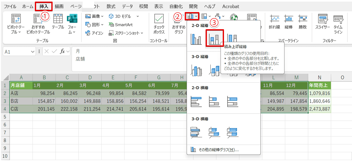352x161 pixels.
Task: Expand the 3D モデル dropdown arrow
Action: coord(138,16)
